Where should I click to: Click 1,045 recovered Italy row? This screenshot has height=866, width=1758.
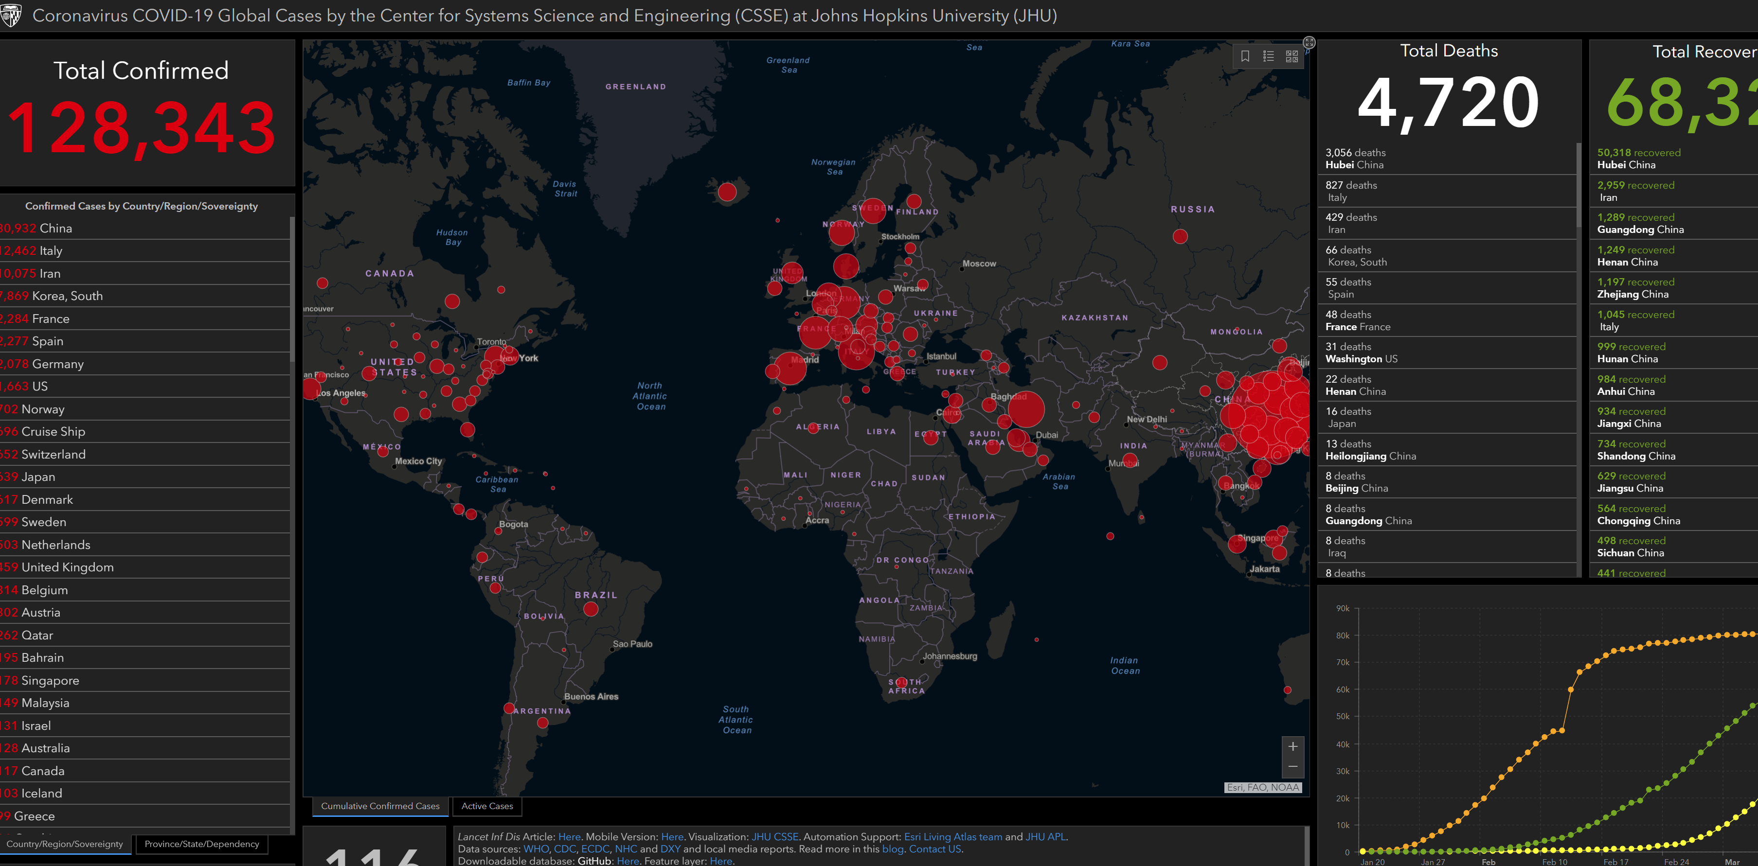[1675, 321]
